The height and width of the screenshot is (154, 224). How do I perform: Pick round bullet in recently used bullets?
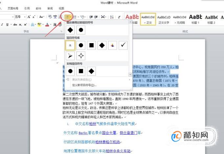click(81, 30)
